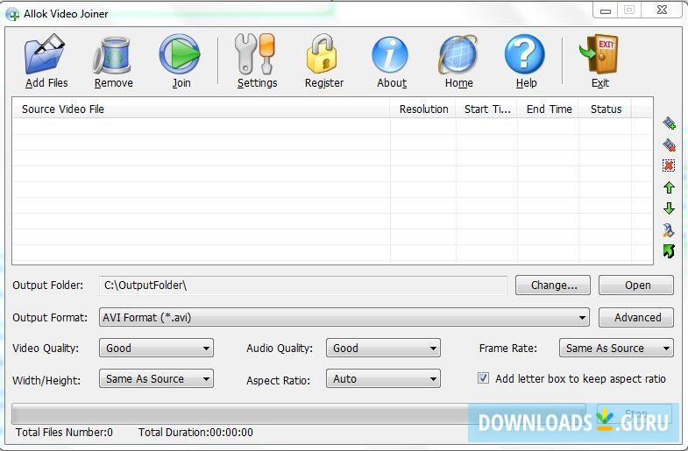Click the Frame Rate: label
The width and height of the screenshot is (688, 451).
[x=508, y=349]
